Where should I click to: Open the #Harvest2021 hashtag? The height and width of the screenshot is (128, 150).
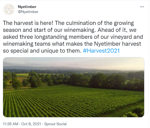[101, 51]
